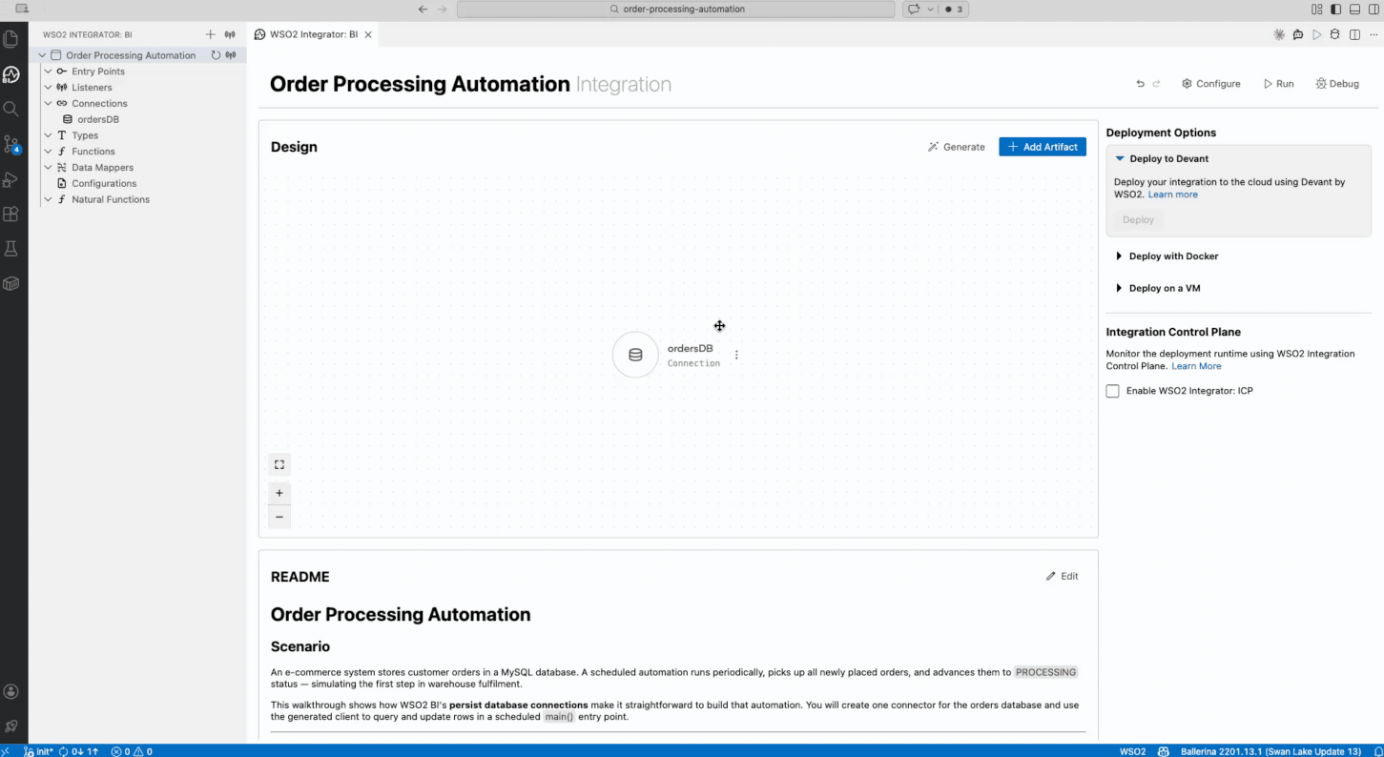1384x757 pixels.
Task: Collapse the Connections tree section
Action: [49, 103]
